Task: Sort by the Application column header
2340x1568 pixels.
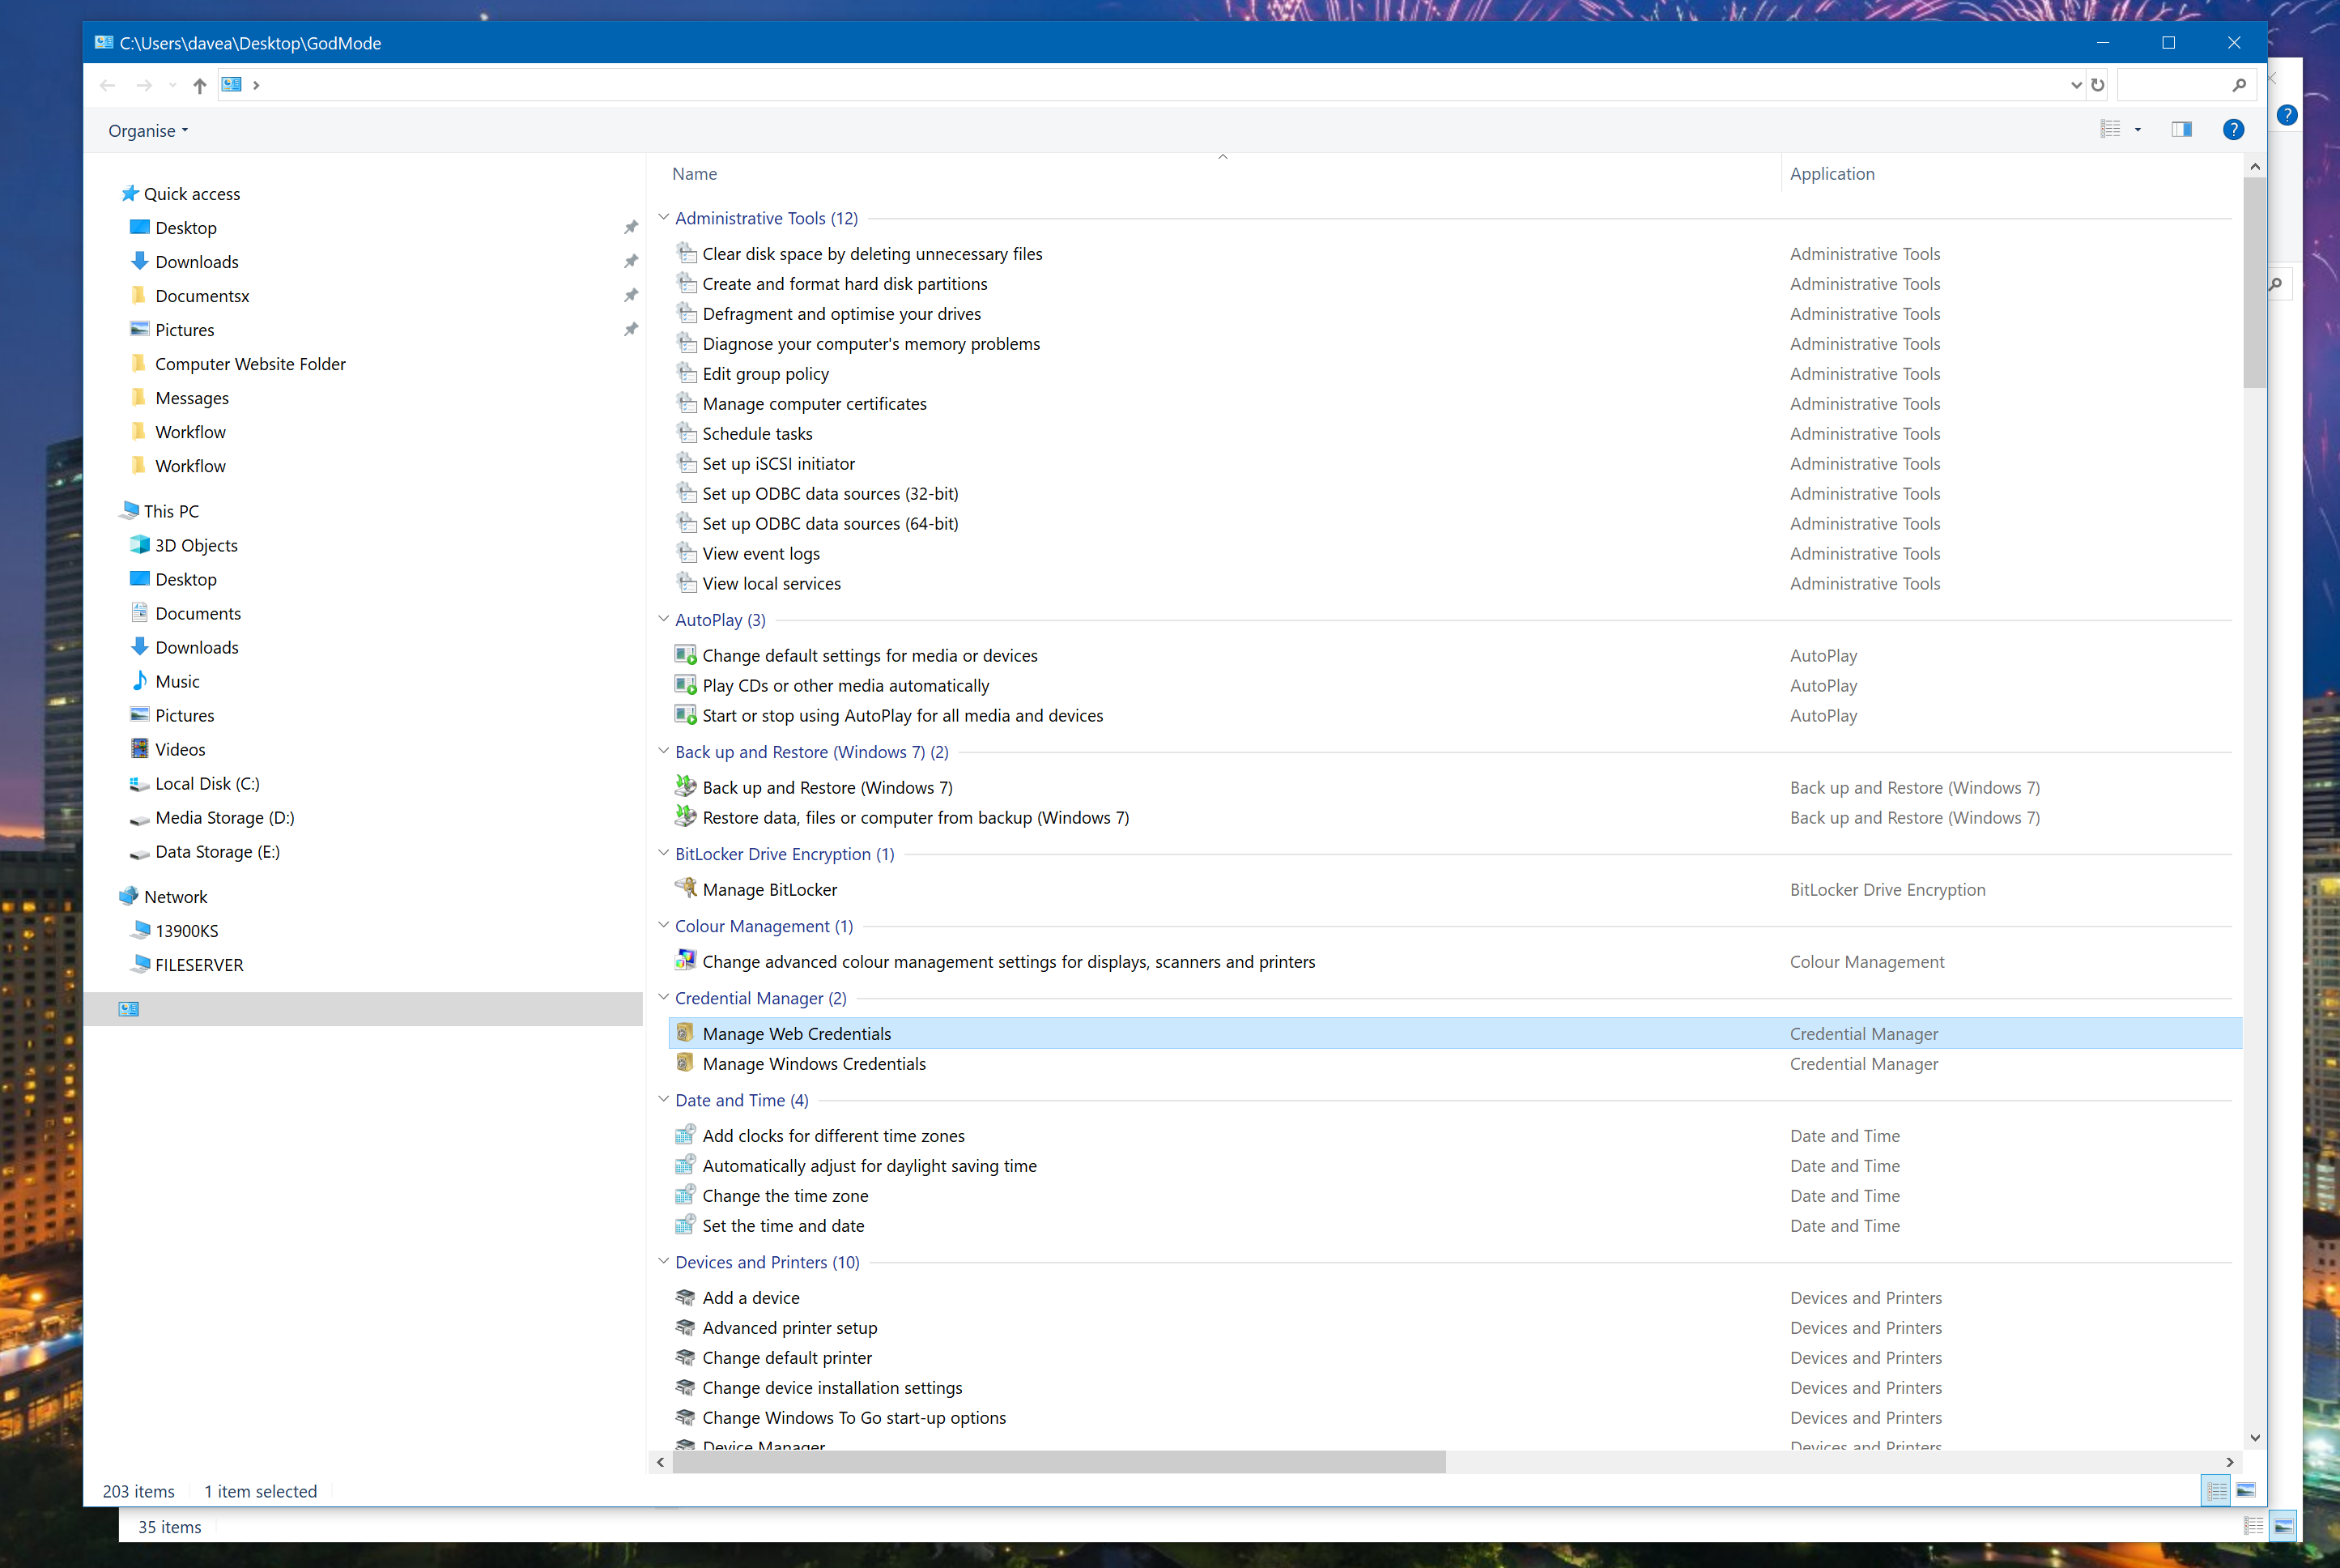Action: pos(1832,174)
